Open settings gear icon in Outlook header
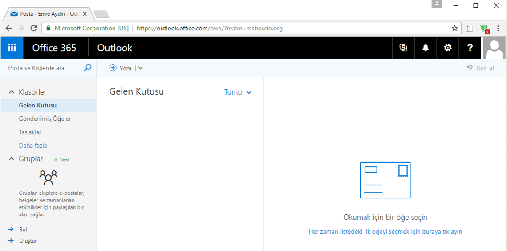This screenshot has height=251, width=507. tap(448, 48)
